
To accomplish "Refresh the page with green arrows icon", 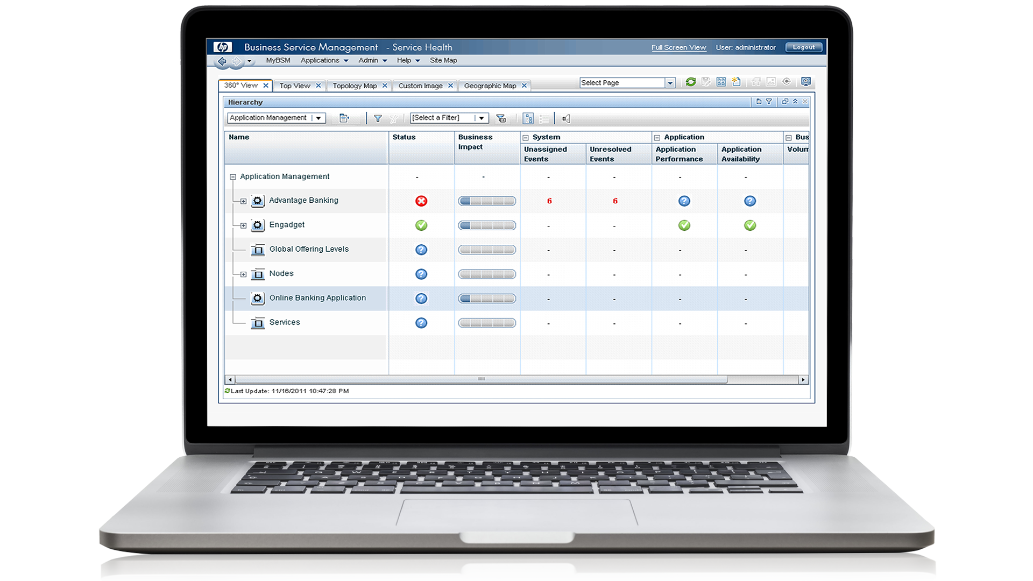I will click(x=691, y=82).
